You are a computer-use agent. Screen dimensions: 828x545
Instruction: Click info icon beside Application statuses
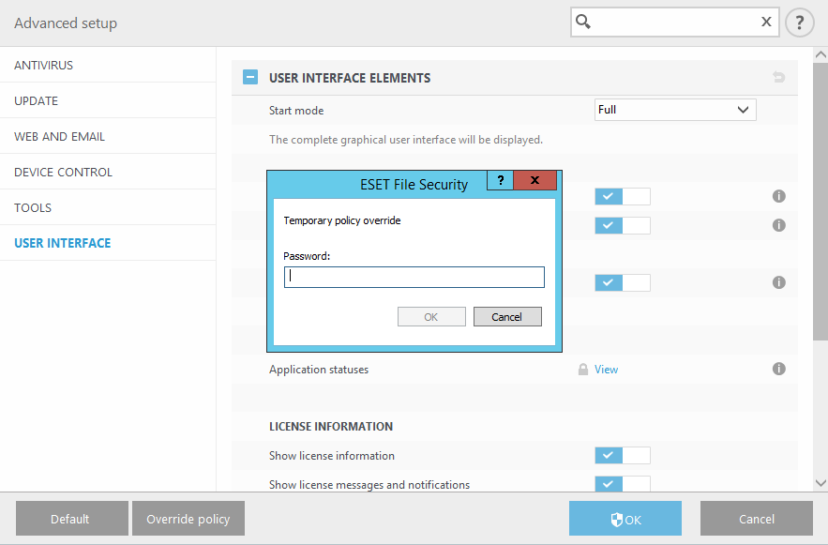tap(778, 369)
